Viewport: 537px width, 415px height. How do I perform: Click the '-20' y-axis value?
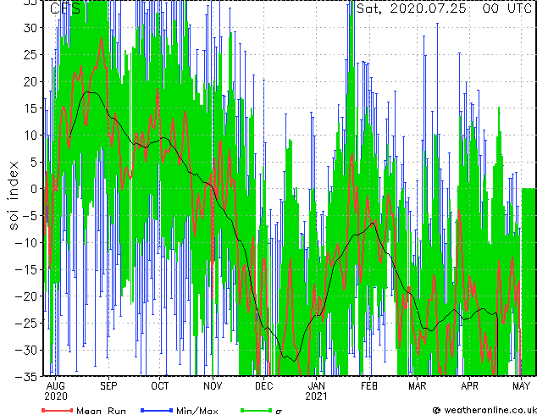(26, 296)
